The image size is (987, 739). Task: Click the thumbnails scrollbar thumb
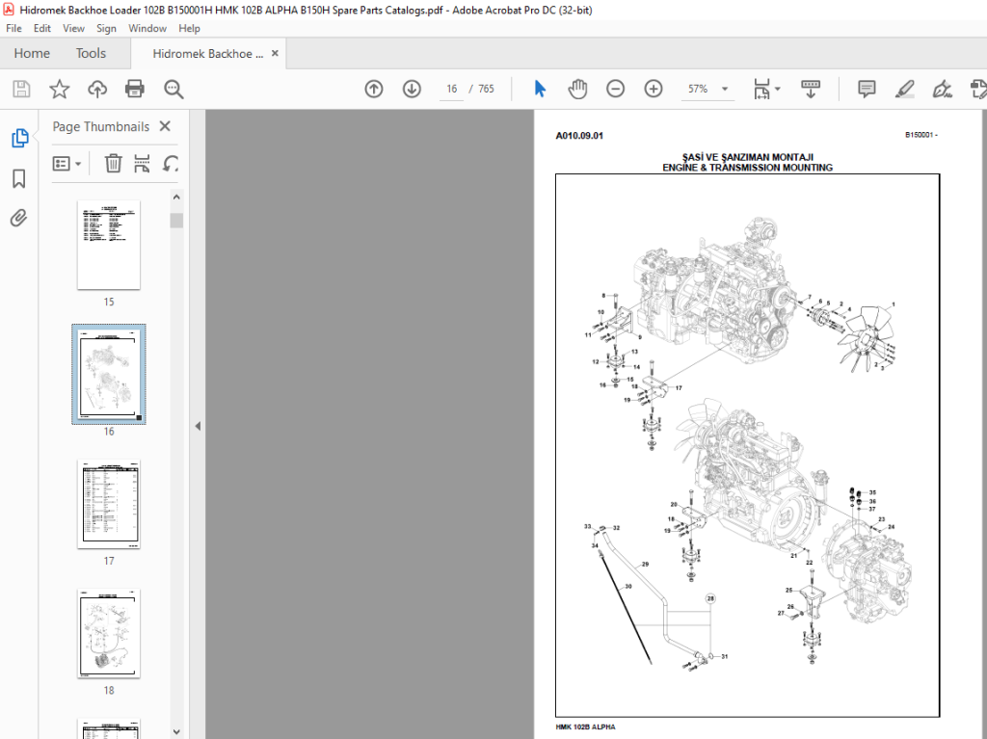click(176, 221)
